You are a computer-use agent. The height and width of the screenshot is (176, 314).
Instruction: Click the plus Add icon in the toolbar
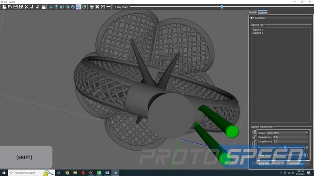pos(92,7)
